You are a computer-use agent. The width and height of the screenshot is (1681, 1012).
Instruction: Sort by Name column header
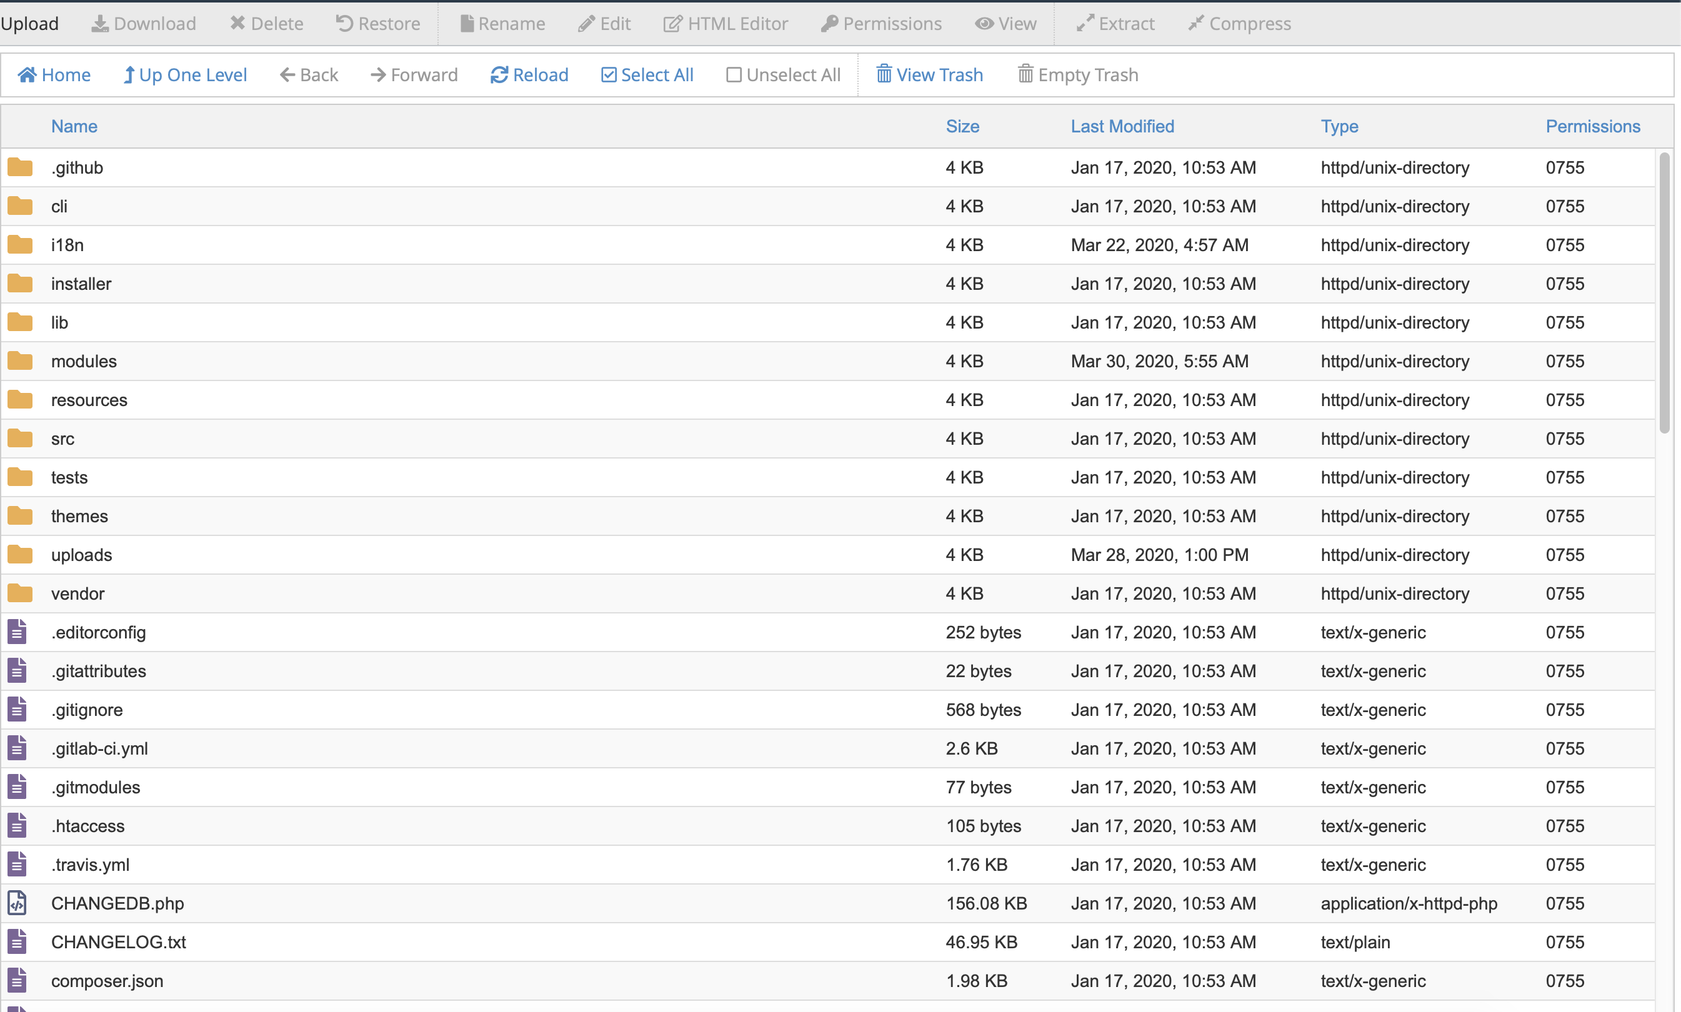pos(74,126)
